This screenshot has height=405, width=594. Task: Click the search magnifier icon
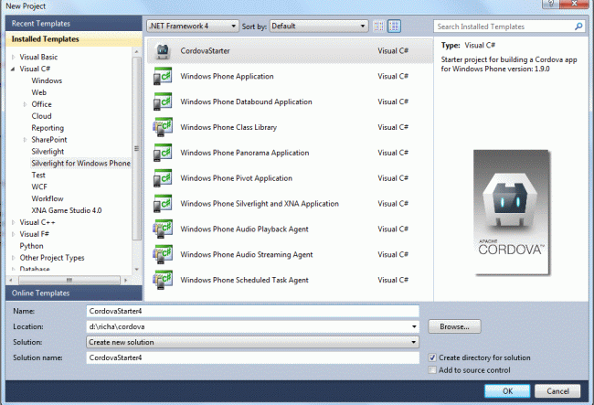pos(578,27)
